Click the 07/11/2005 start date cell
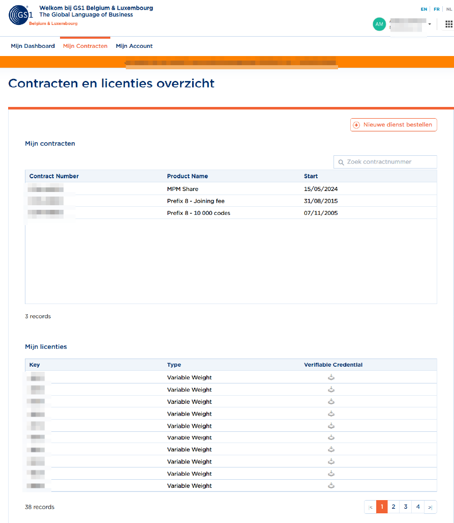Image resolution: width=454 pixels, height=523 pixels. 321,213
